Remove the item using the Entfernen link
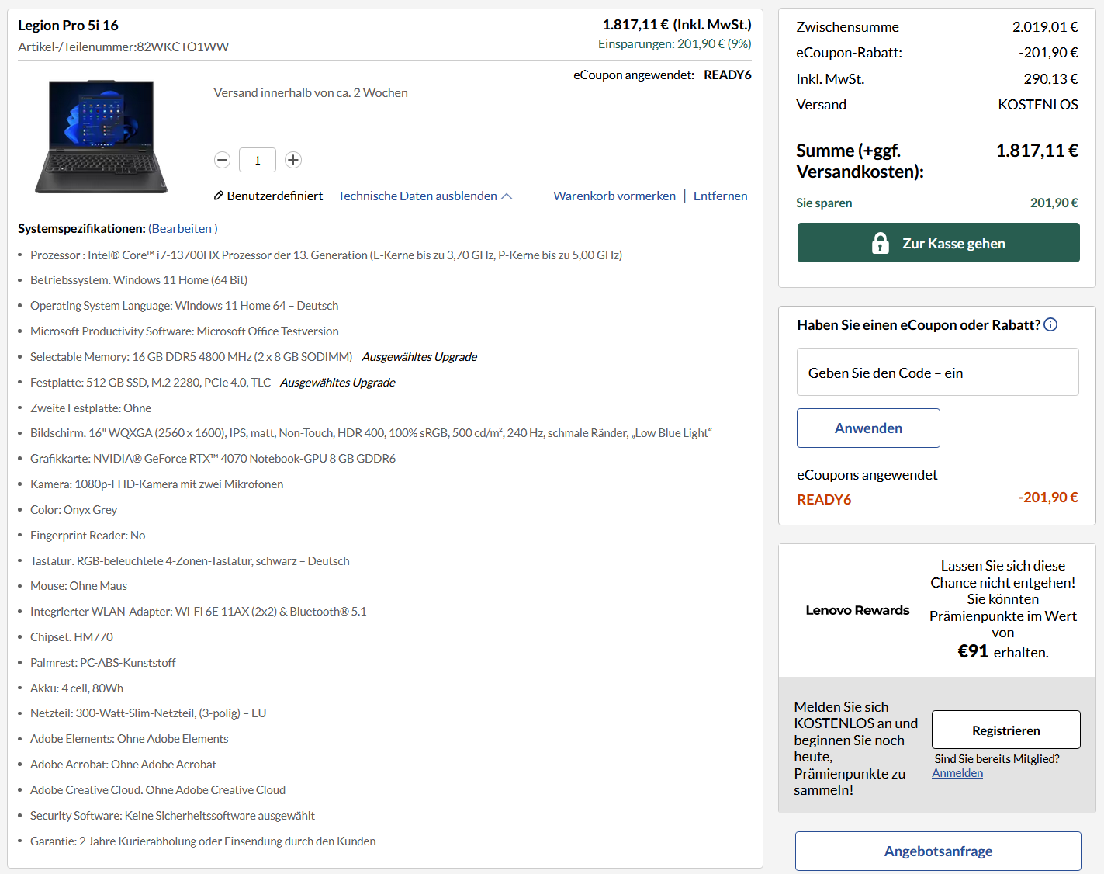 click(x=720, y=196)
